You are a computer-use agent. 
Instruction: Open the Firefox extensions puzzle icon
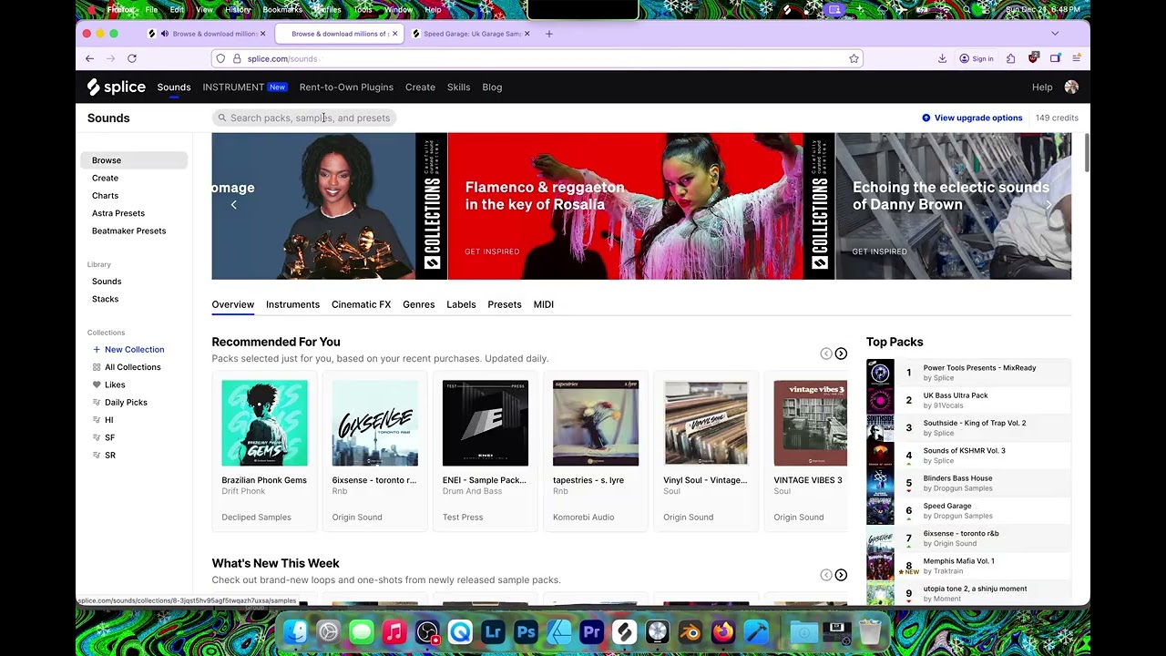click(1011, 58)
